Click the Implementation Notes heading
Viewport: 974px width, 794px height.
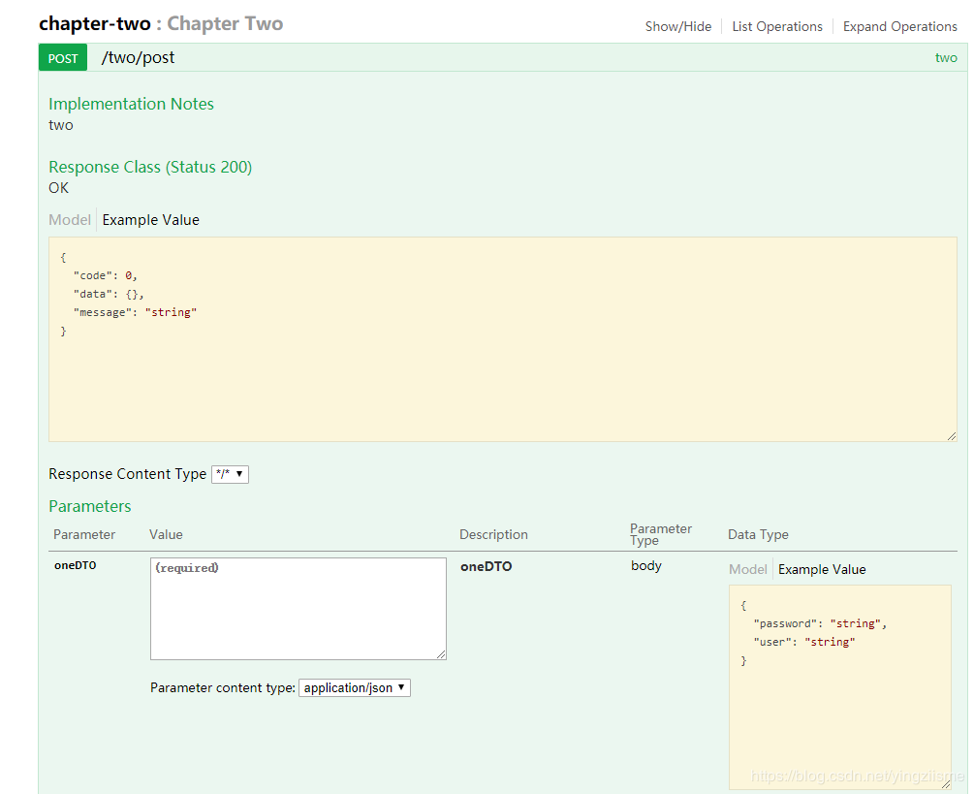tap(131, 104)
